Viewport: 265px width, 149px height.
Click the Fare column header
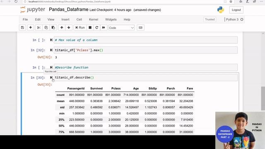(x=190, y=88)
